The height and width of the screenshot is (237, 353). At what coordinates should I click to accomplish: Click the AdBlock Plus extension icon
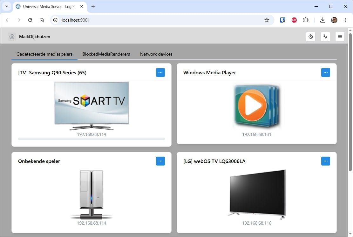coord(294,20)
